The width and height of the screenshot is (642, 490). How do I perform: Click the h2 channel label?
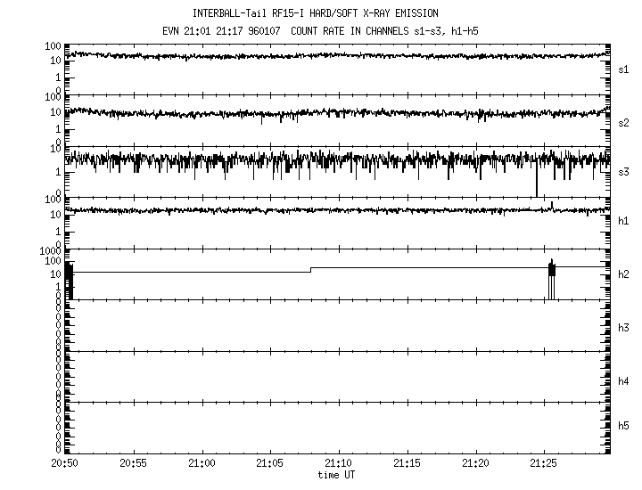(624, 274)
